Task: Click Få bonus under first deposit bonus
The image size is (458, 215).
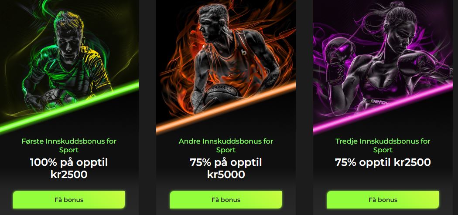Action: click(69, 200)
